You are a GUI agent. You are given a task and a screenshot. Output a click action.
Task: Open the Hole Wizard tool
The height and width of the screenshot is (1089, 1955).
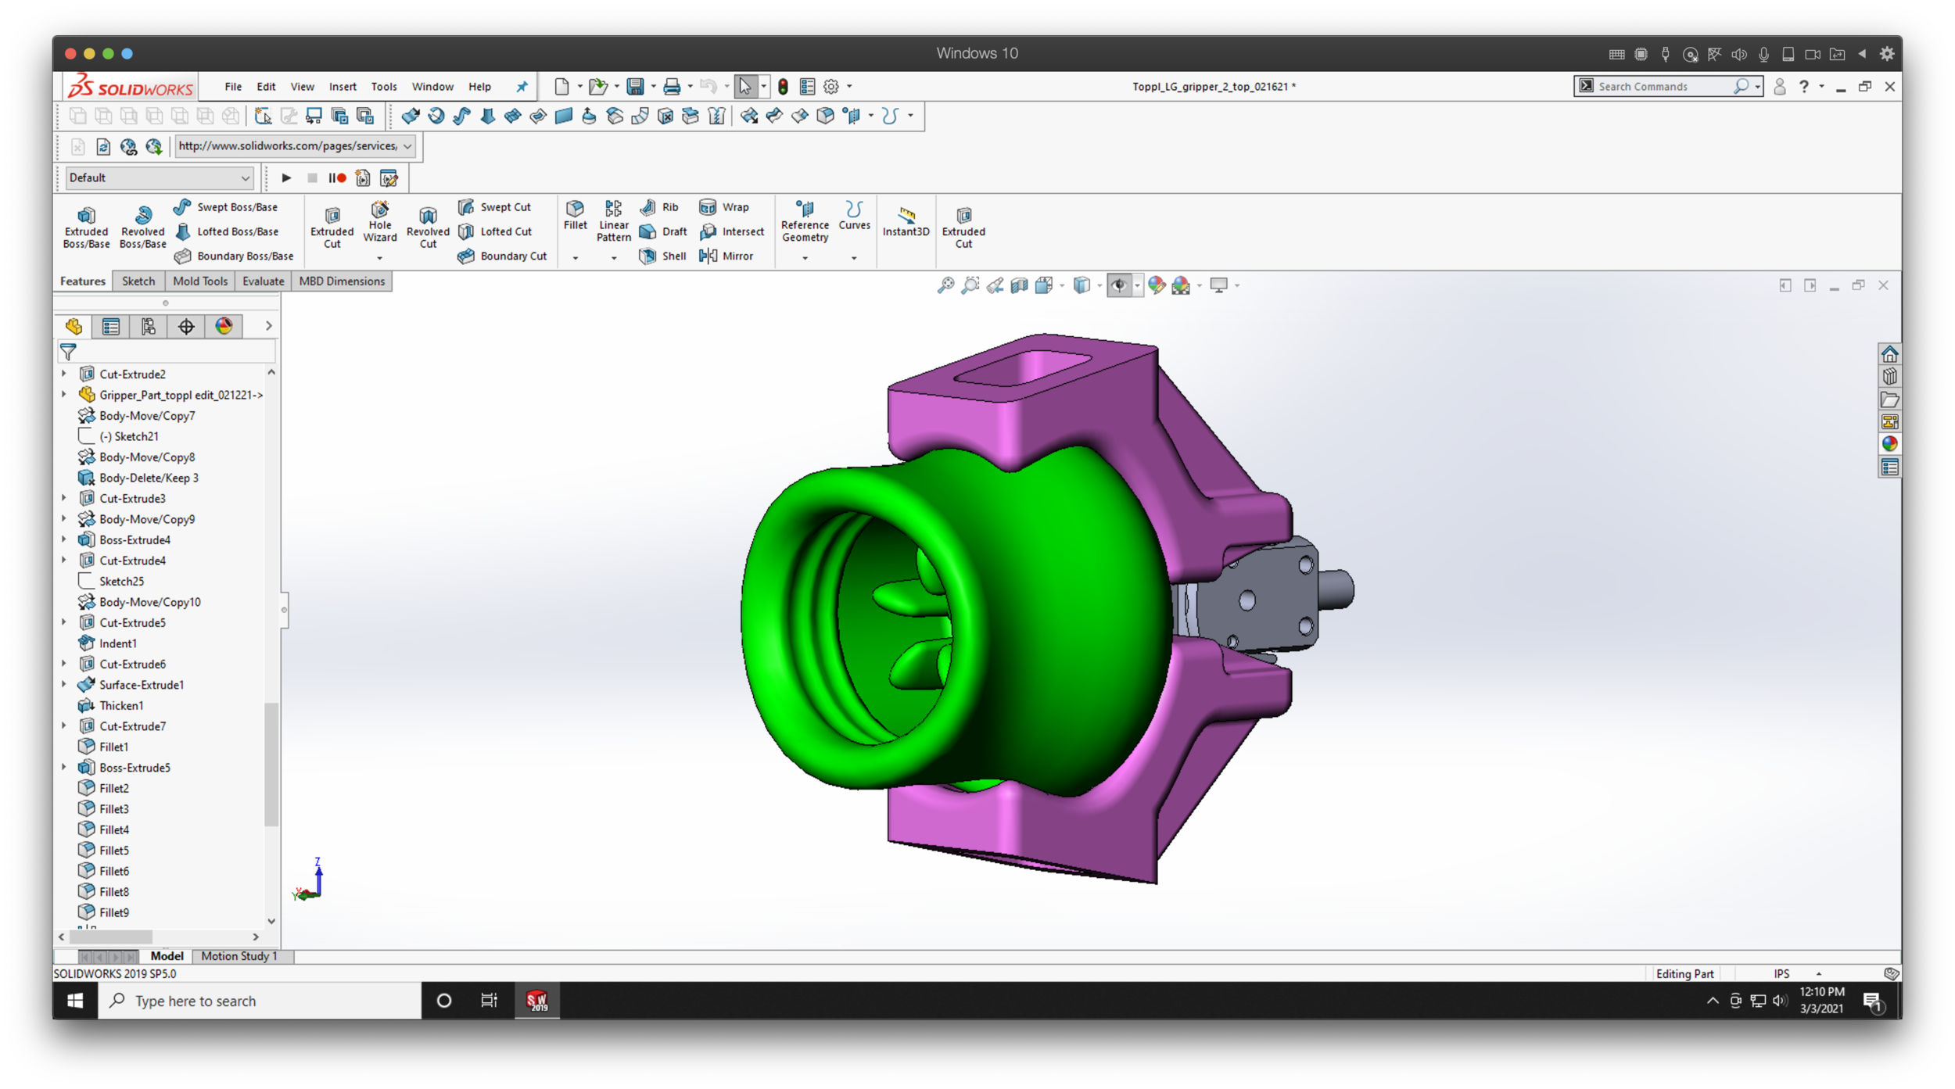380,223
